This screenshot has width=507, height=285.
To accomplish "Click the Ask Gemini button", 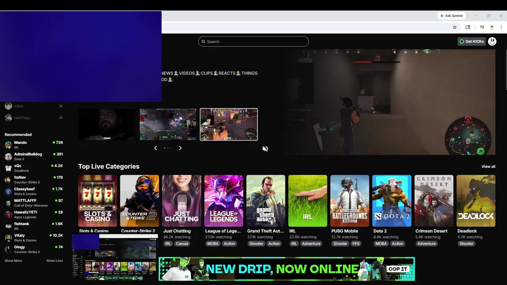I will tap(451, 16).
